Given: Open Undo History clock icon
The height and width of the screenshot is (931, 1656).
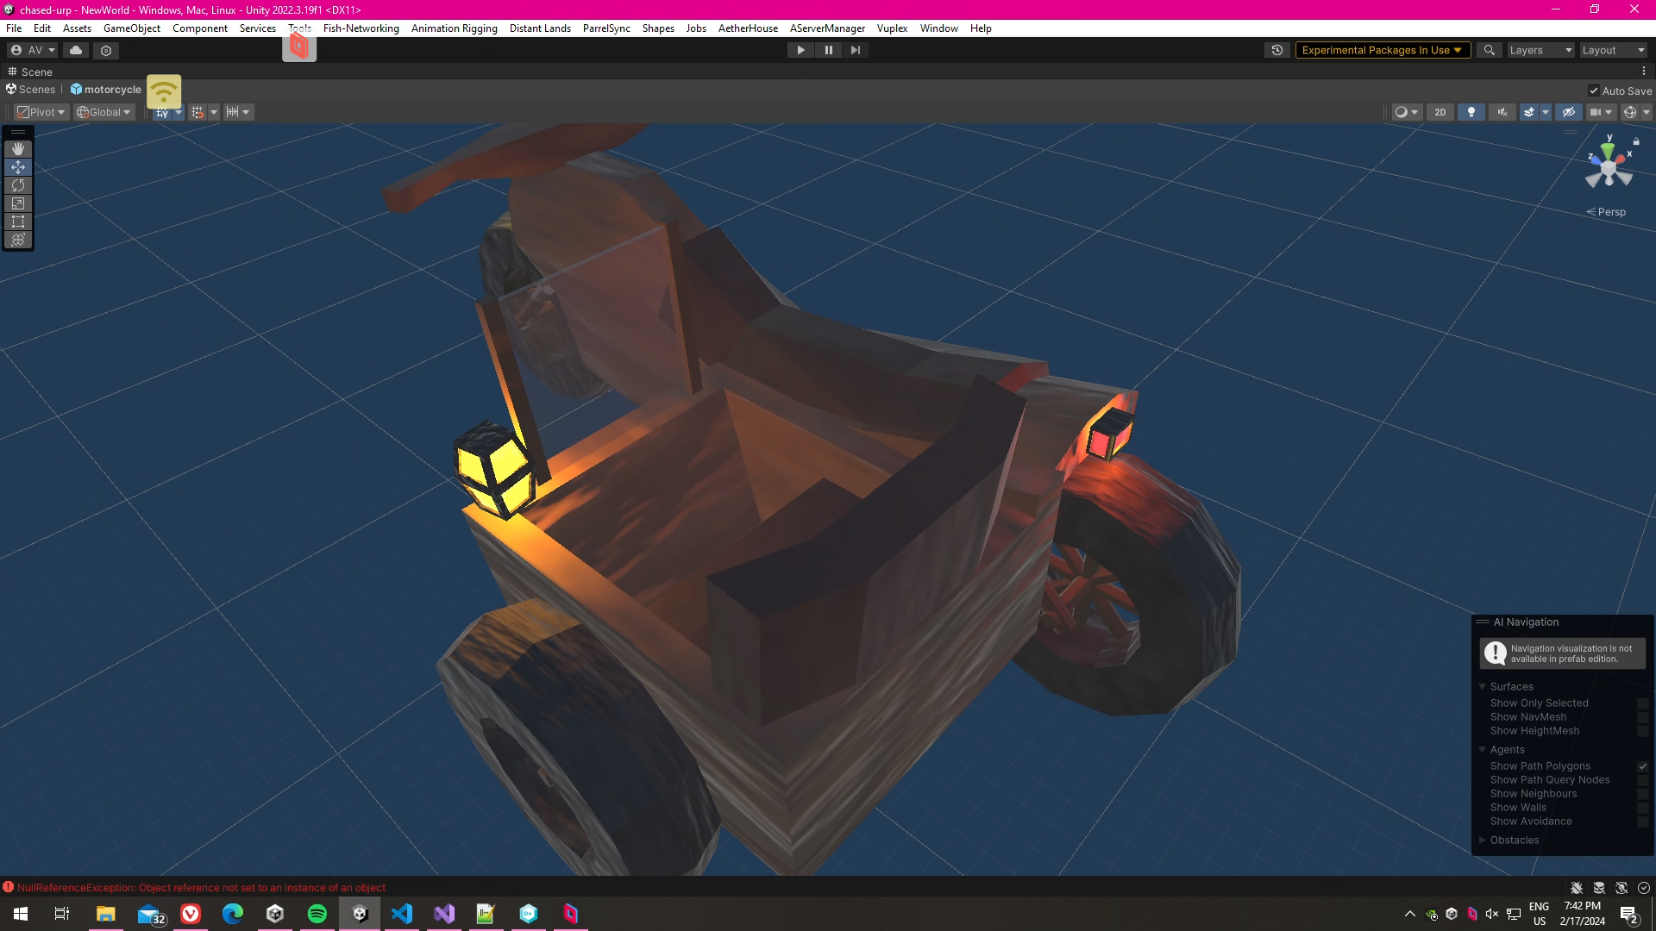Looking at the screenshot, I should pos(1277,50).
